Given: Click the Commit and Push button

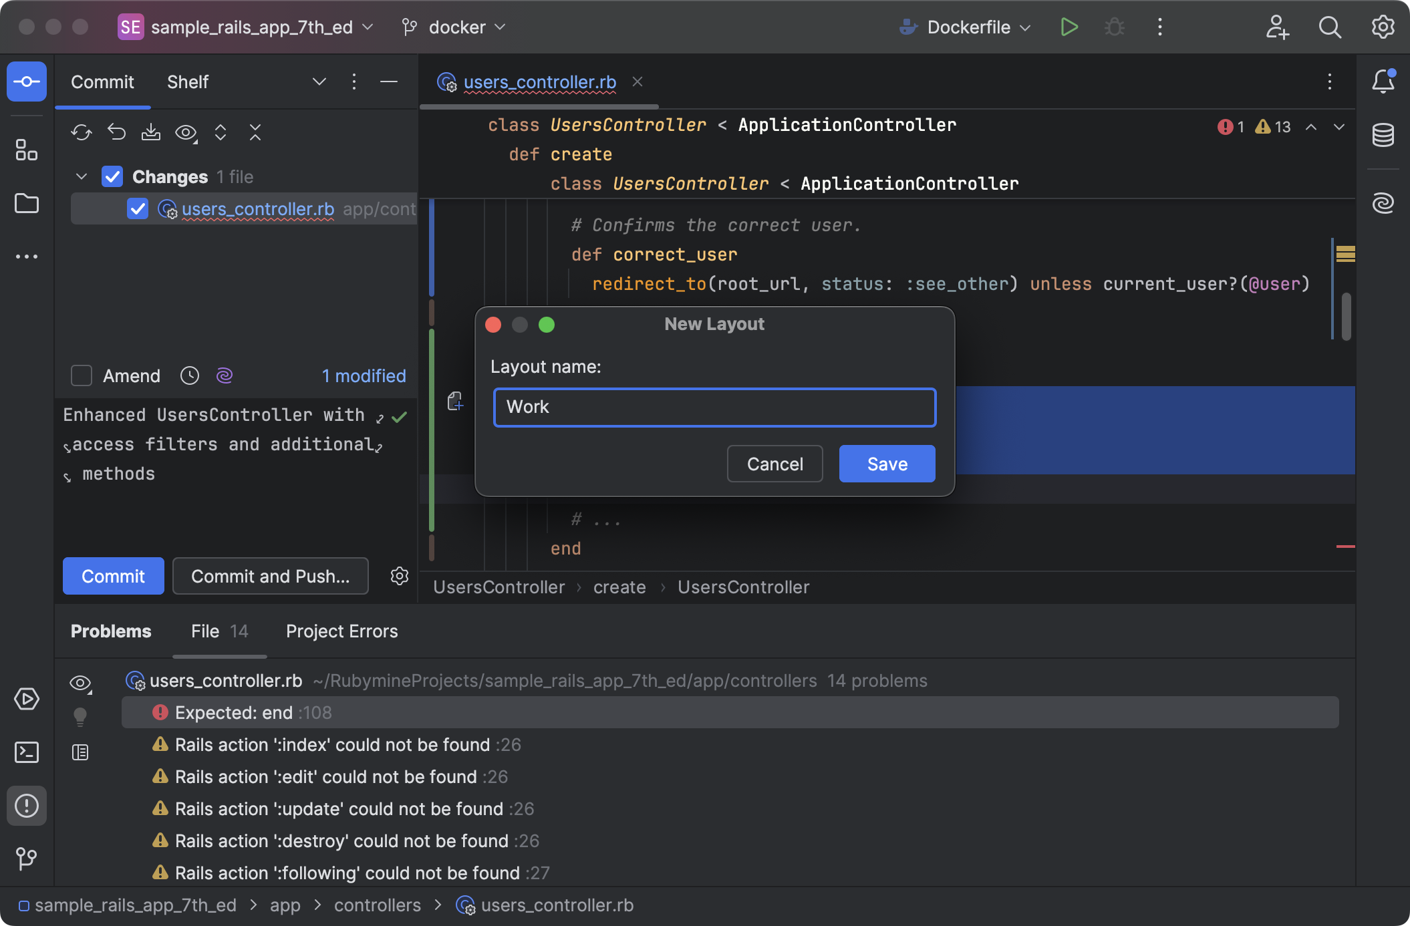Looking at the screenshot, I should pos(270,576).
